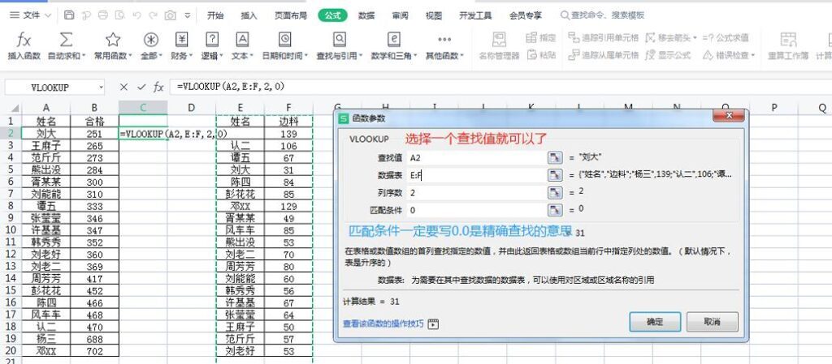Image resolution: width=832 pixels, height=364 pixels.
Task: Open the Name Box dropdown arrow
Action: click(x=101, y=88)
